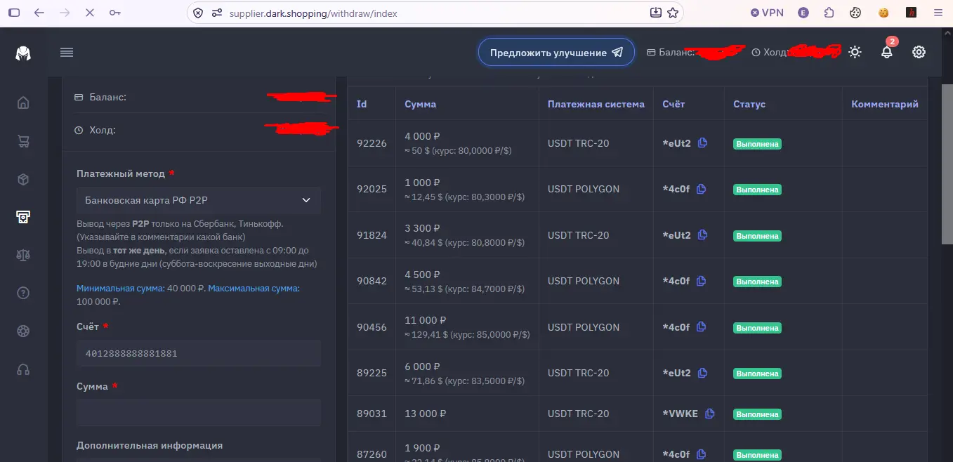
Task: Copy the *VWKE account for withdrawal 89031
Action: [x=709, y=413]
